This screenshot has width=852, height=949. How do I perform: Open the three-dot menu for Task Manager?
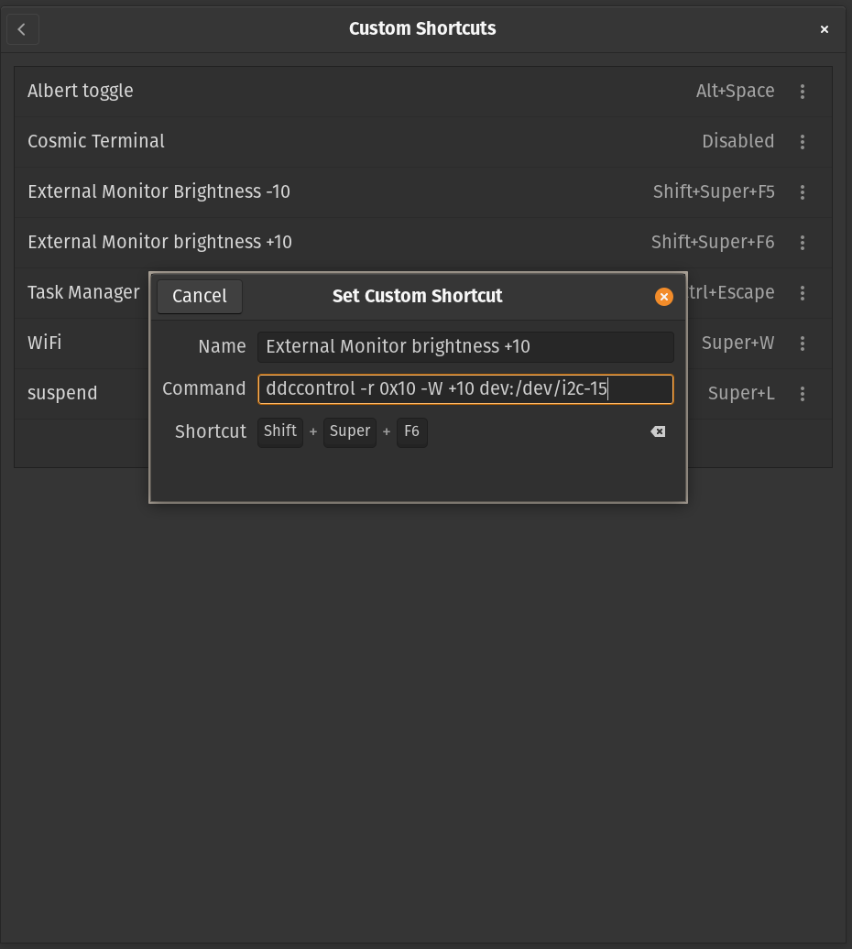pos(803,293)
